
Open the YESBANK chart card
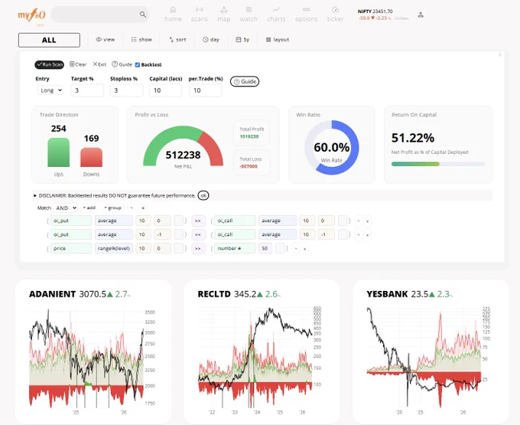(x=431, y=352)
